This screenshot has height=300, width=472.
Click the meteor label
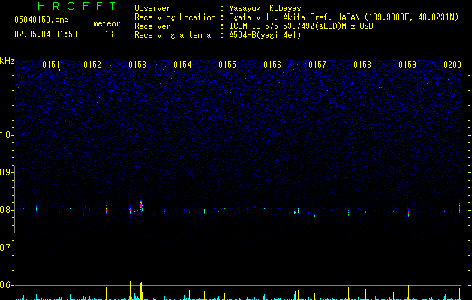[x=107, y=23]
